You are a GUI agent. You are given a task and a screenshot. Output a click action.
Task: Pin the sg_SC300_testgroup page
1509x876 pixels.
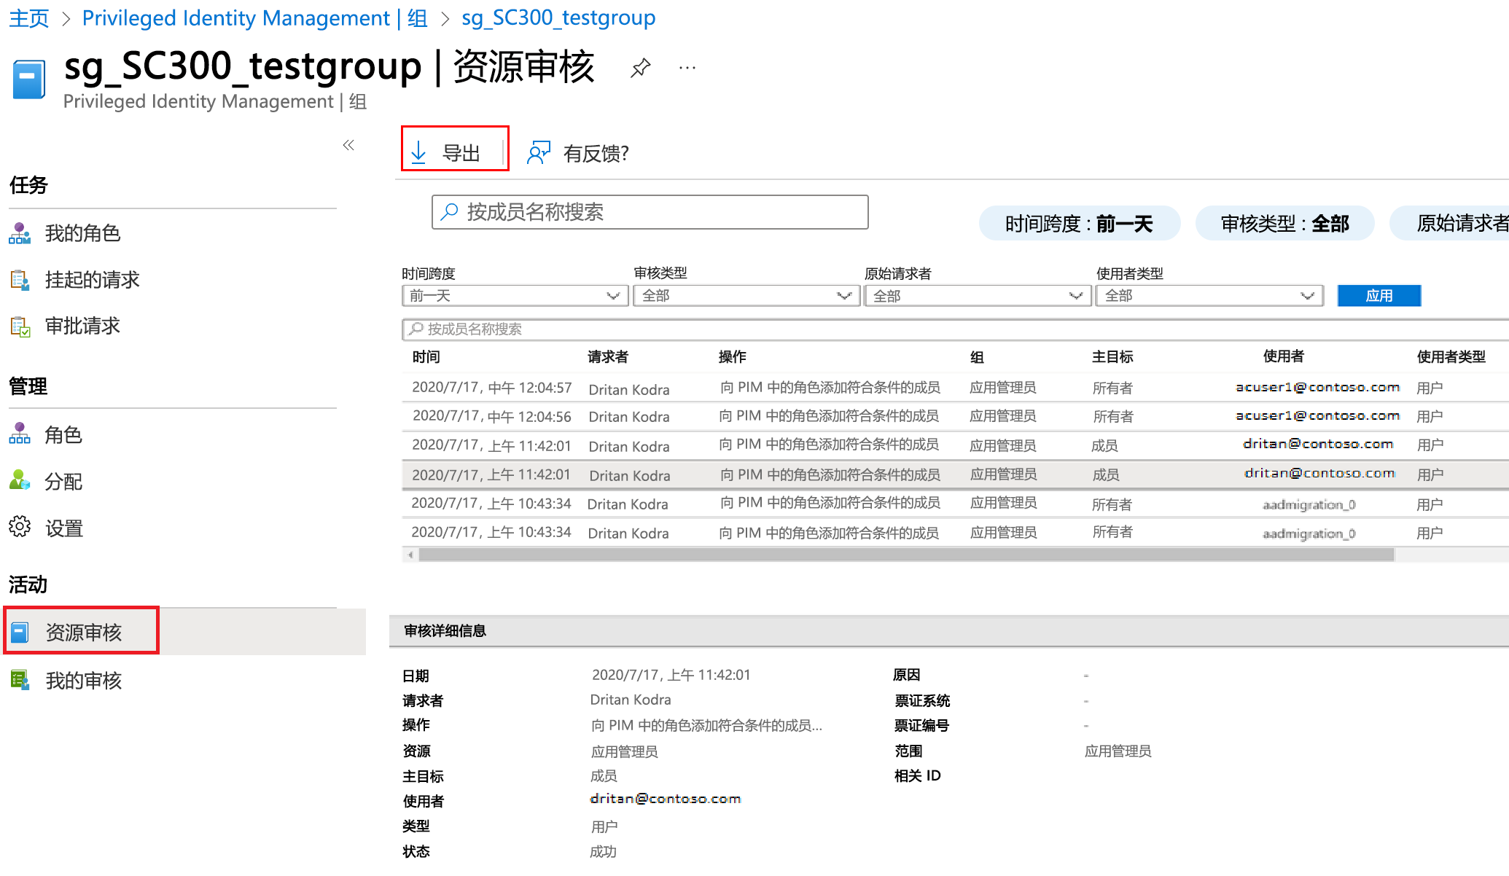click(x=640, y=69)
